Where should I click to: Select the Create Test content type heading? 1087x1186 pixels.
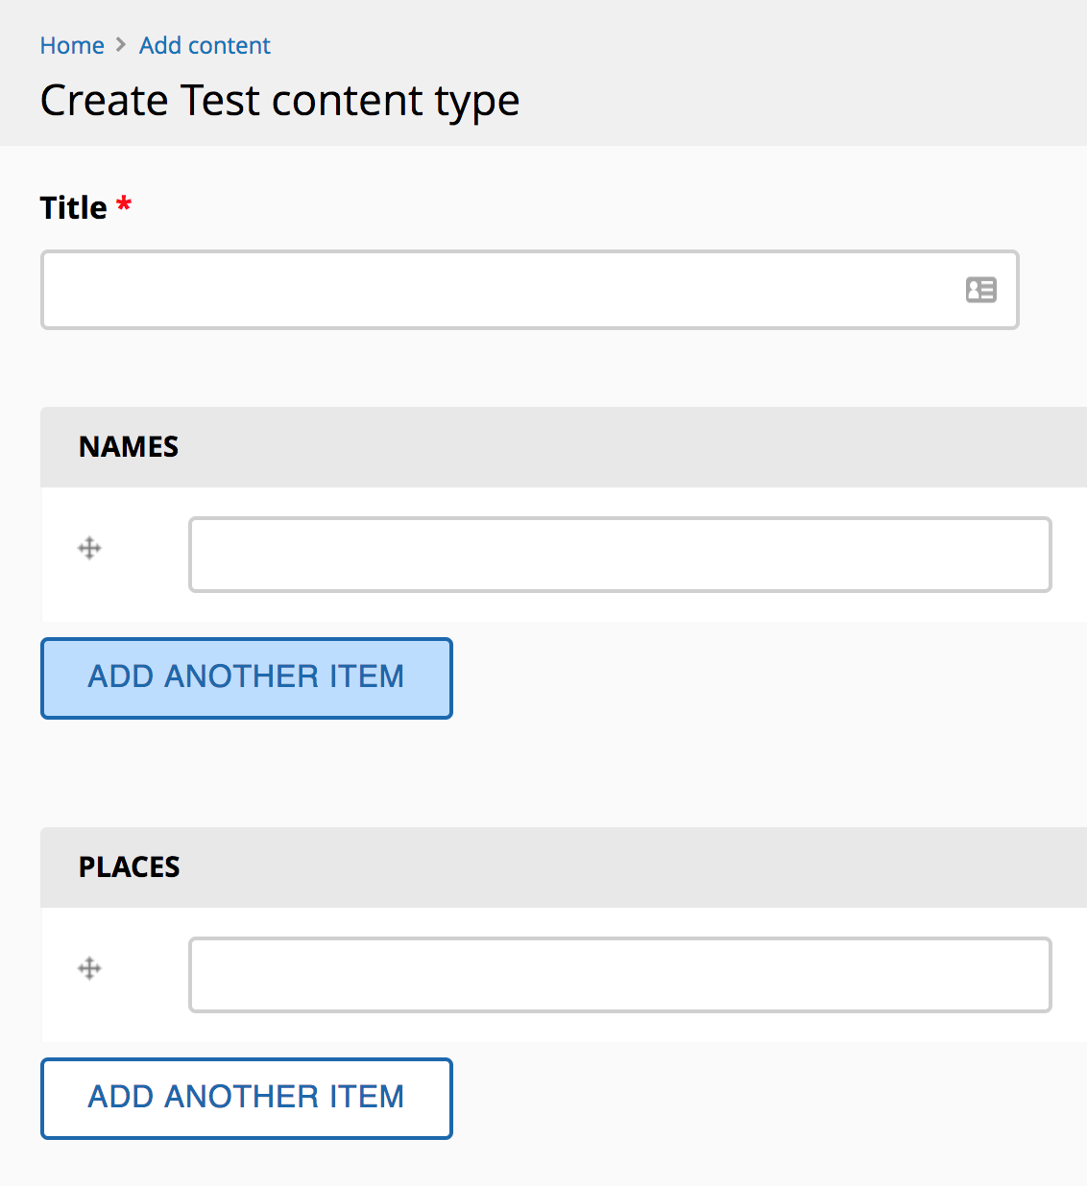(279, 100)
